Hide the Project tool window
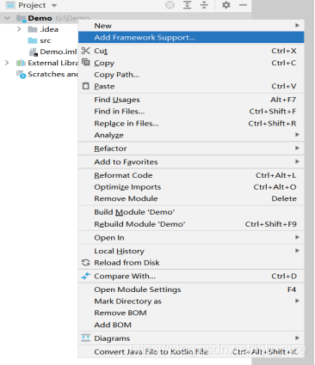This screenshot has width=315, height=365. [x=243, y=5]
